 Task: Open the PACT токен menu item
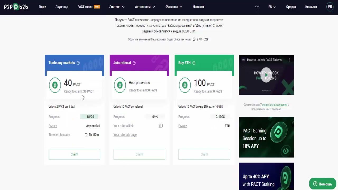[x=85, y=7]
